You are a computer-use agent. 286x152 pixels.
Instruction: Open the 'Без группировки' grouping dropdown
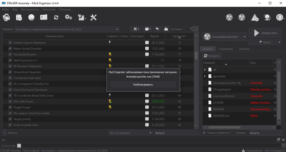coord(131,133)
